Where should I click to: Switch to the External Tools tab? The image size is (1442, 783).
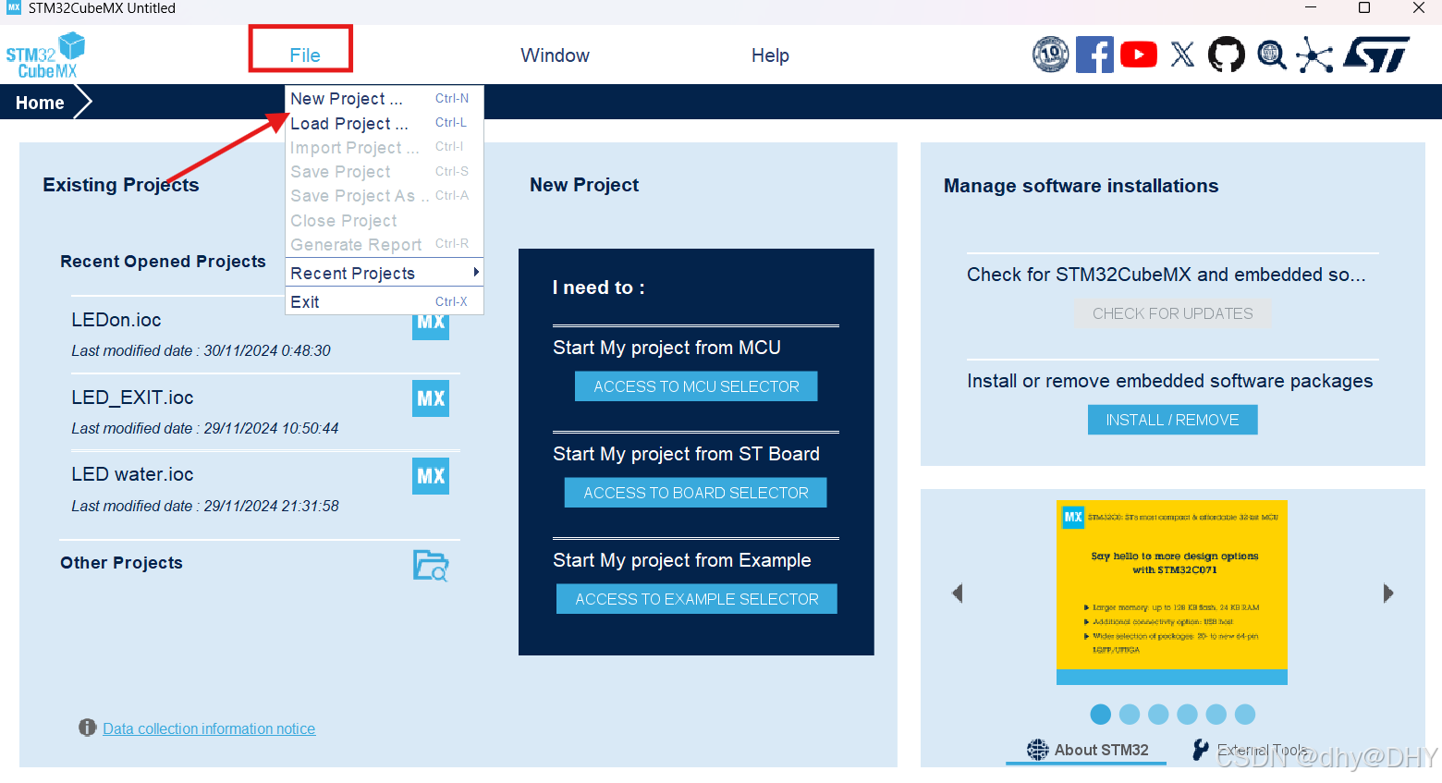(x=1250, y=750)
